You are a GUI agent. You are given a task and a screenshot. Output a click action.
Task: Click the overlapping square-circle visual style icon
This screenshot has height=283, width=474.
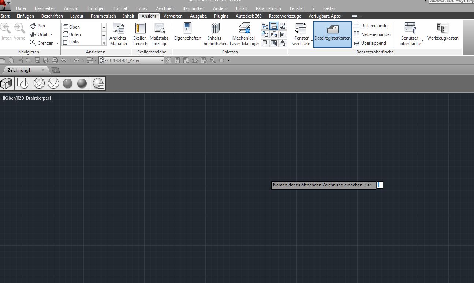23,83
